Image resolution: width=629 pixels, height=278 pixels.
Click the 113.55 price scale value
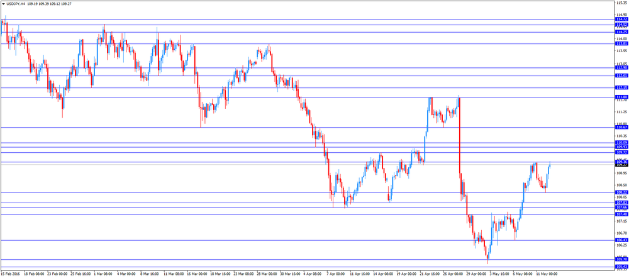click(621, 52)
